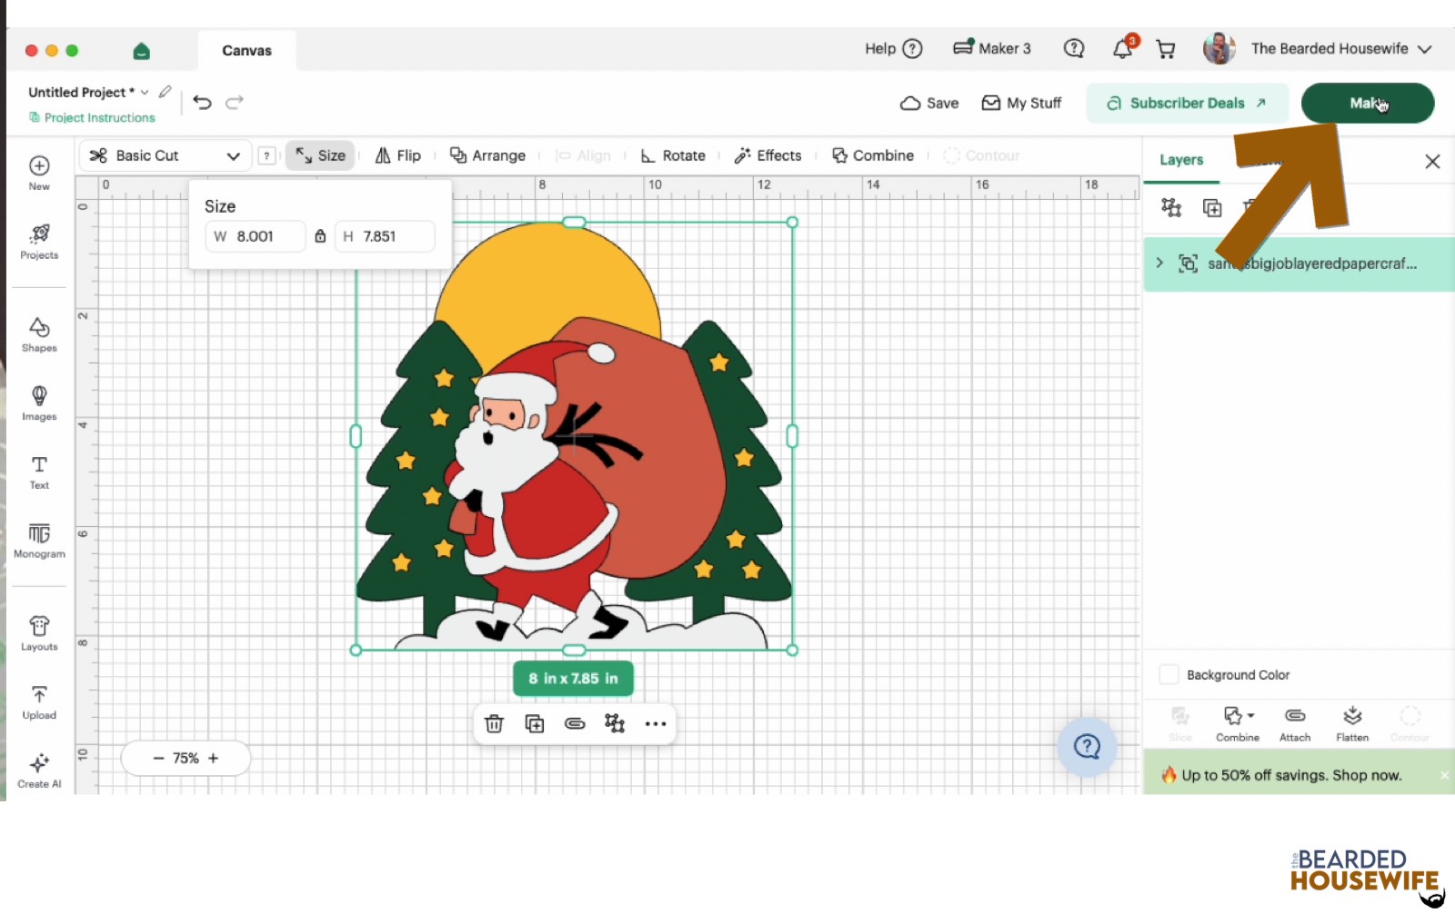
Task: Toggle the size aspect ratio lock
Action: tap(320, 236)
